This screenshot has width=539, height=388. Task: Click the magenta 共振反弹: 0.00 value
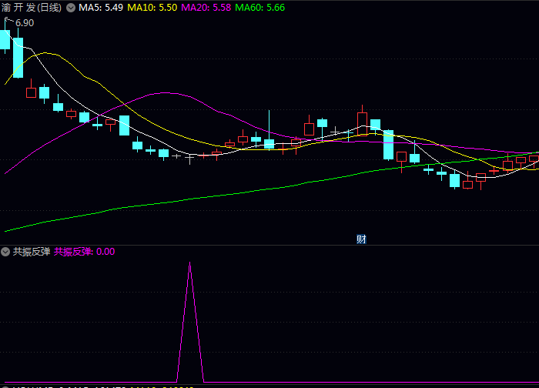[84, 252]
